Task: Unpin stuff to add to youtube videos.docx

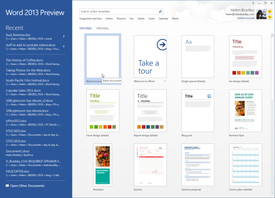Action: [x=64, y=47]
